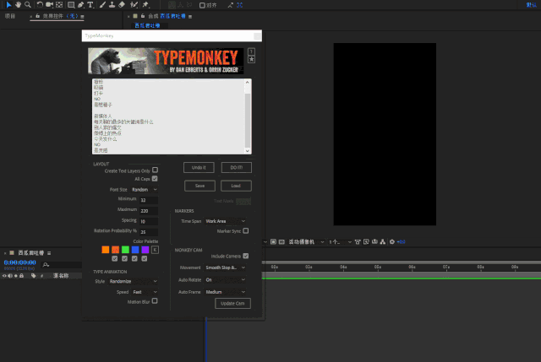Select the Rectangle shape tool
The width and height of the screenshot is (541, 362).
pos(71,5)
